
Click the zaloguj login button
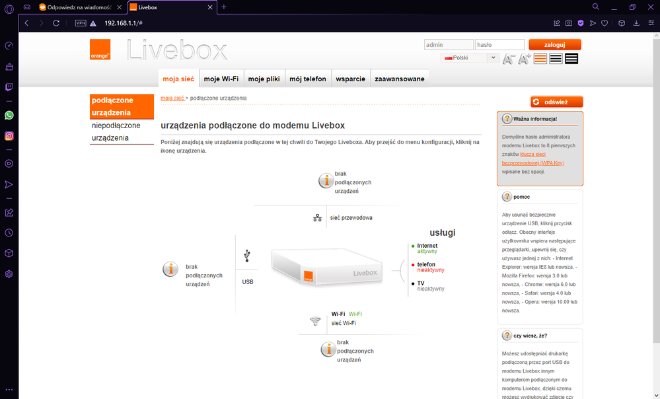pos(555,45)
